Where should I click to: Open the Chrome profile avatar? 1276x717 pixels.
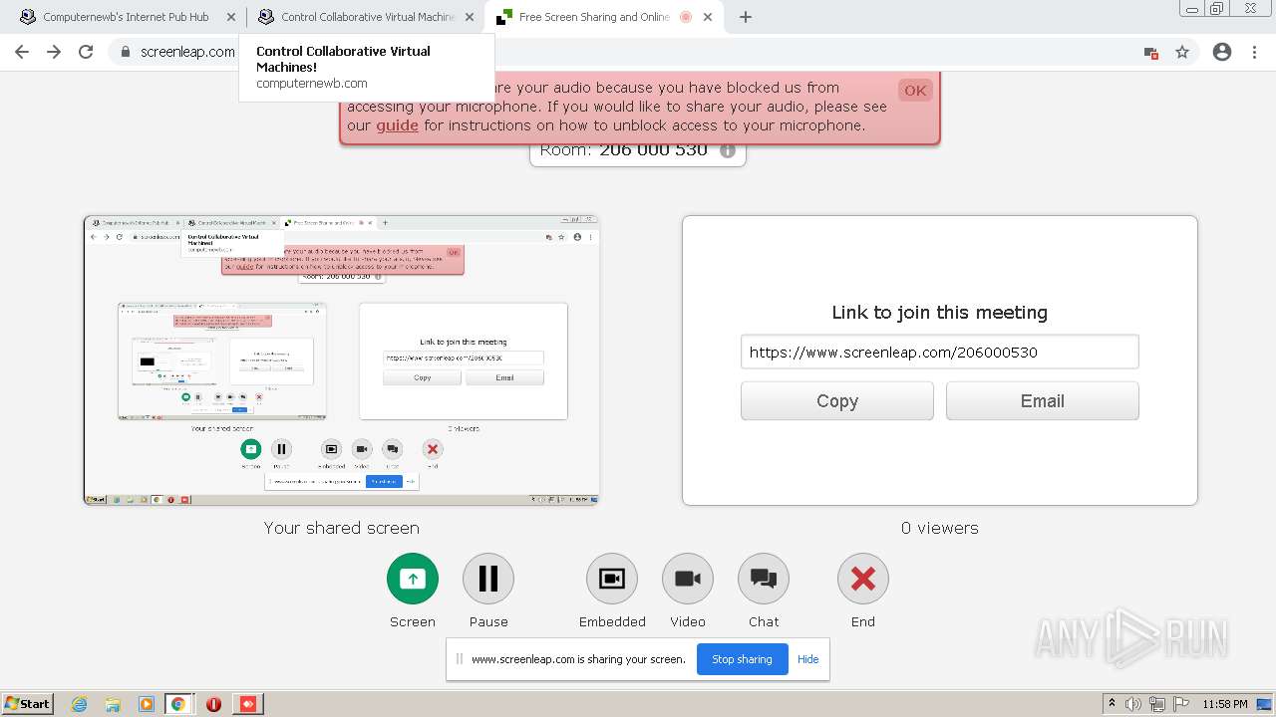point(1222,52)
